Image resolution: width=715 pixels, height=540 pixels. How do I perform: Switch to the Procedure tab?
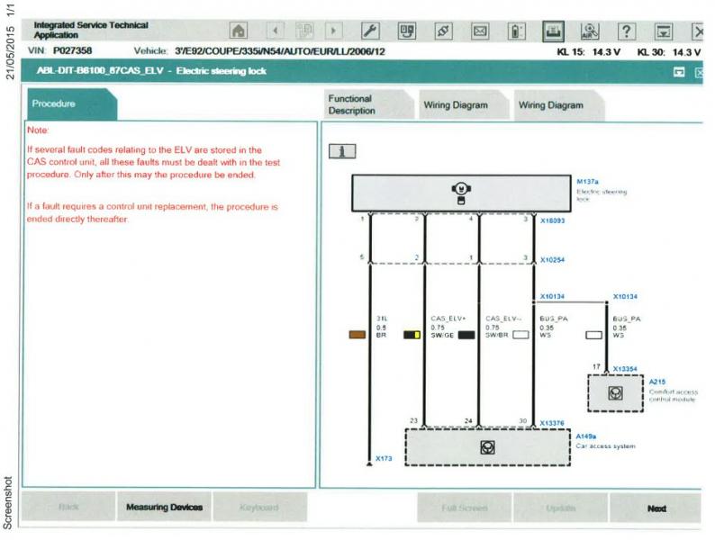coord(71,104)
